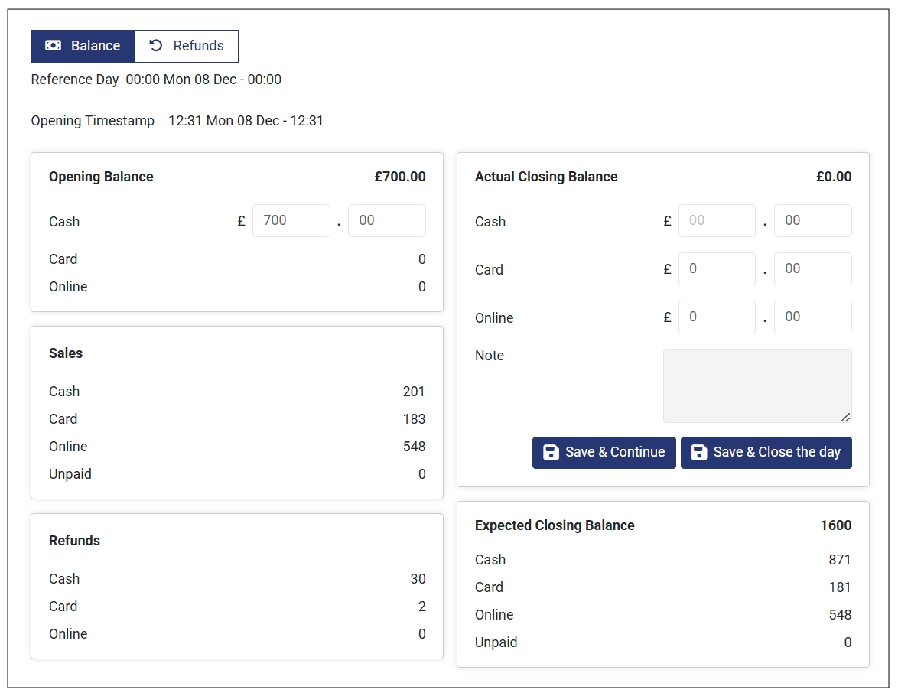
Task: Focus Opening Balance cash pence field
Action: click(386, 221)
